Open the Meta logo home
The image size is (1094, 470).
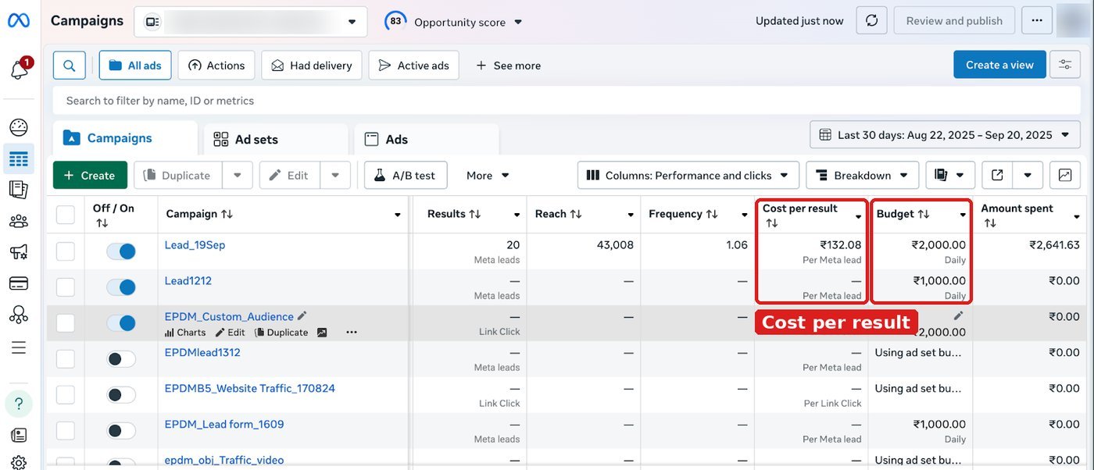click(19, 21)
